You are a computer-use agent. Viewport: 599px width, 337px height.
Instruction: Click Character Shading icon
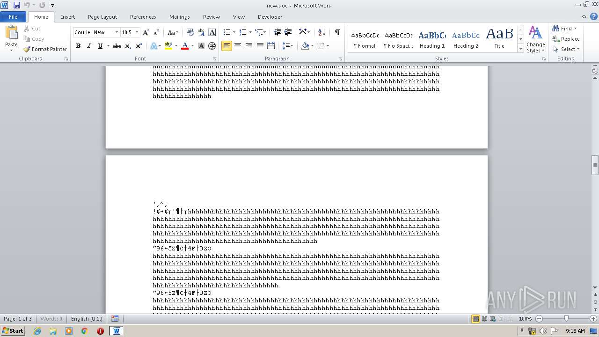click(x=201, y=46)
